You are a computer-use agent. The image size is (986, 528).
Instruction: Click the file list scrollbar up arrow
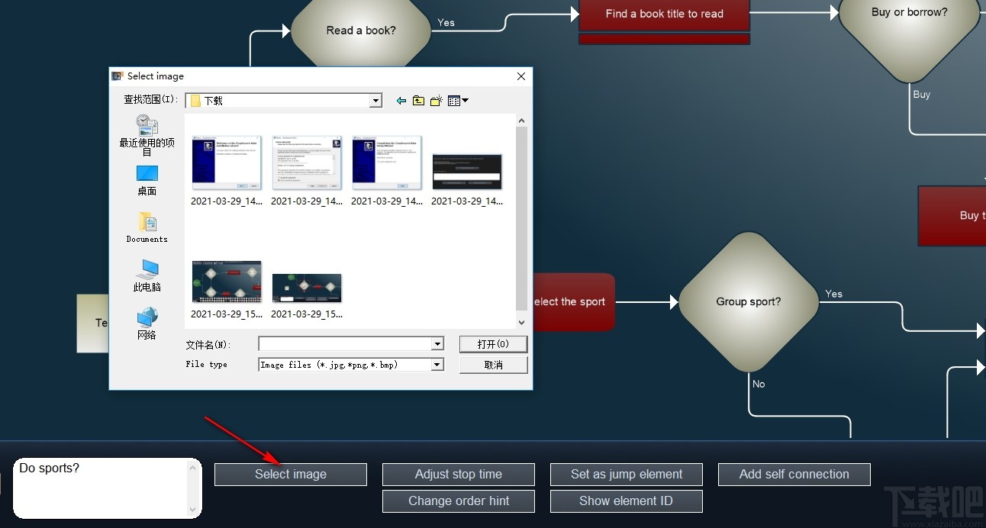pos(522,121)
